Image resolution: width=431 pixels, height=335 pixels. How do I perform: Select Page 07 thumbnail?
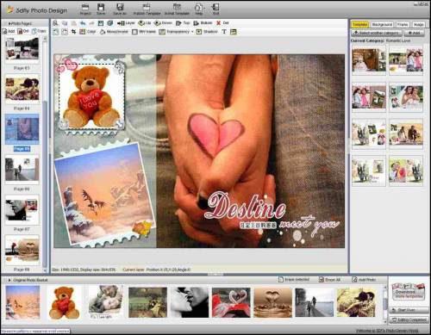click(22, 210)
